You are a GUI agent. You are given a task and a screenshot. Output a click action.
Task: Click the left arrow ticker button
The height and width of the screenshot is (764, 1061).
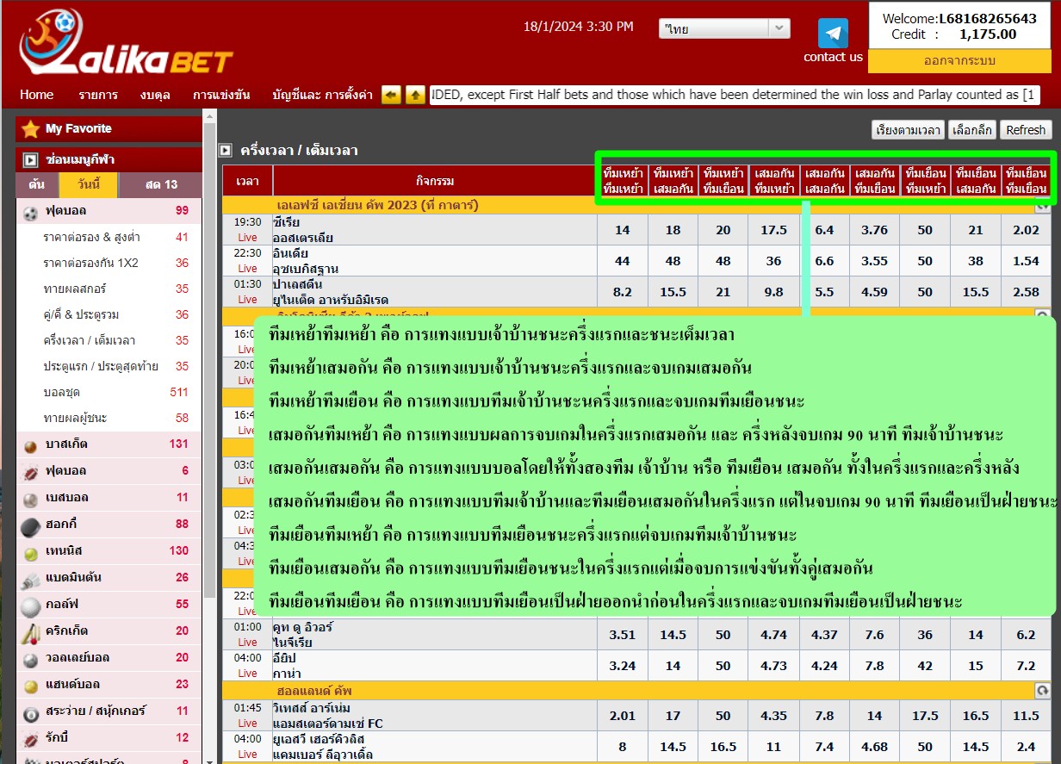click(391, 95)
